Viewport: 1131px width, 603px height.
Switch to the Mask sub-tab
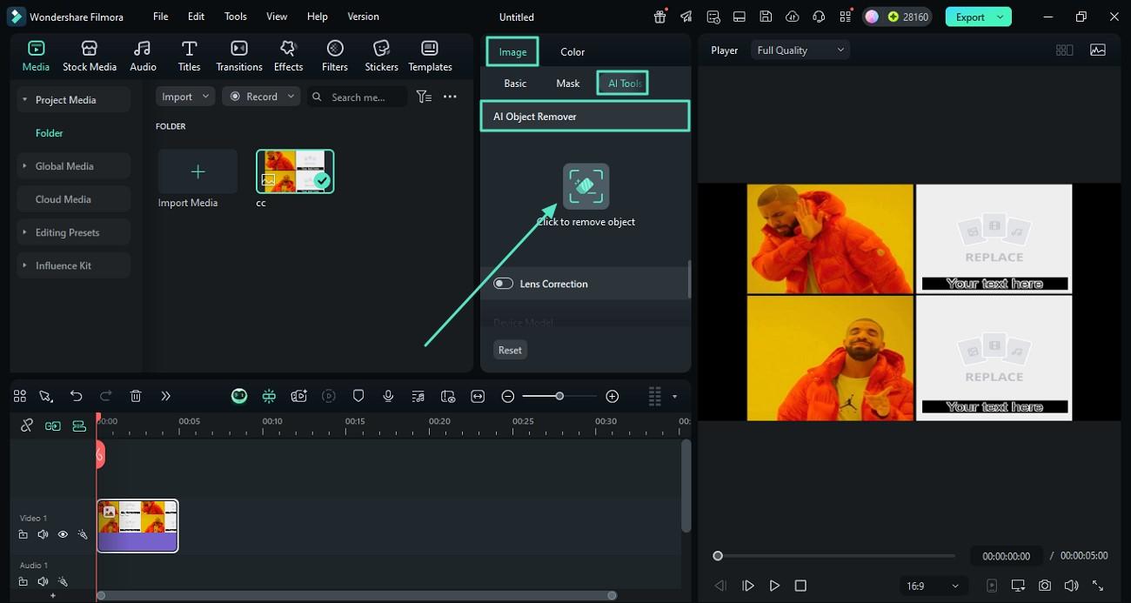pos(568,84)
